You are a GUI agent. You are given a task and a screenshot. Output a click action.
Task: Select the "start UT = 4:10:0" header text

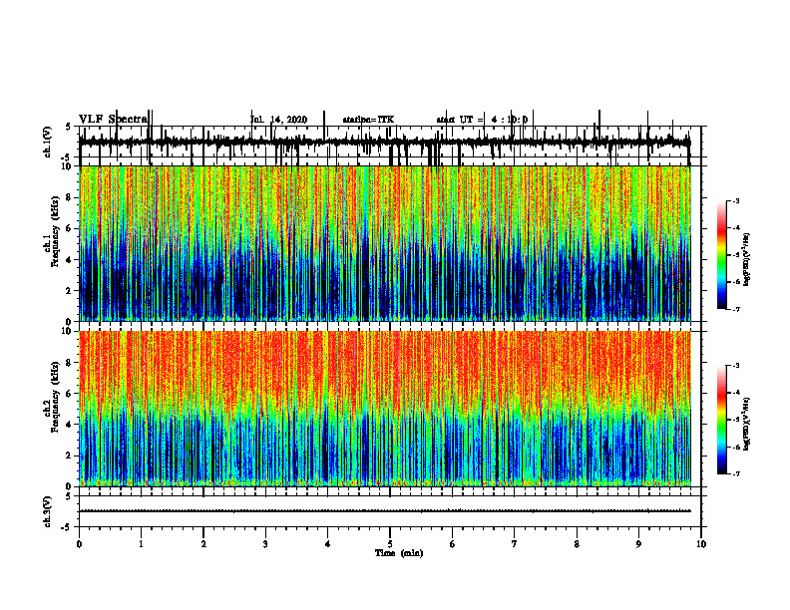(x=482, y=120)
